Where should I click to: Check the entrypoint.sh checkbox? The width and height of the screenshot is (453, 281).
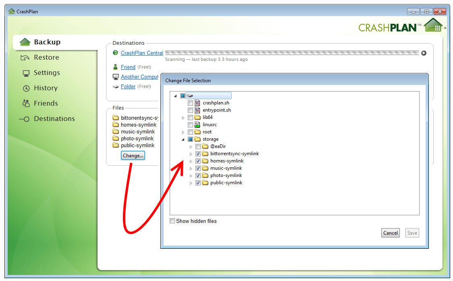[x=190, y=110]
